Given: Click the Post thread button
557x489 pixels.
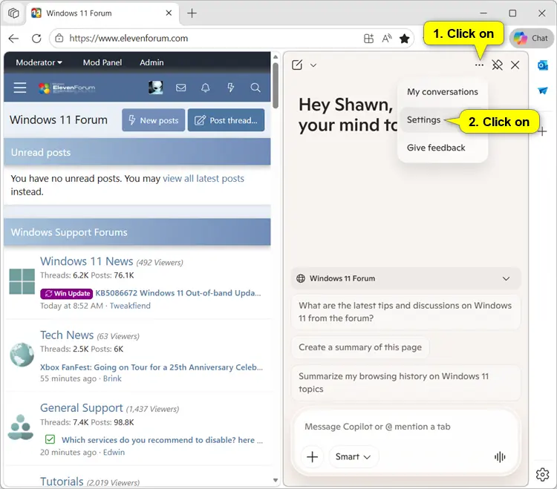Looking at the screenshot, I should pos(226,120).
